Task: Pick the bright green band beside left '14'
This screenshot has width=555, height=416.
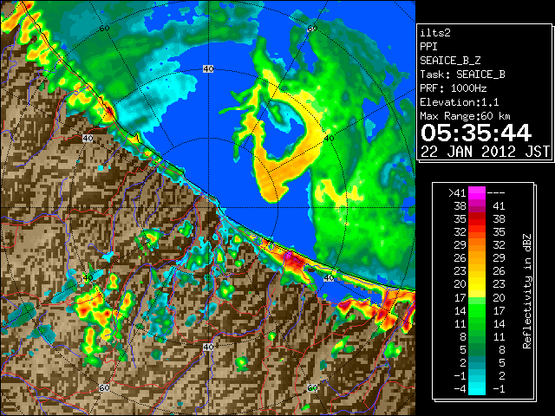Action: tap(477, 310)
